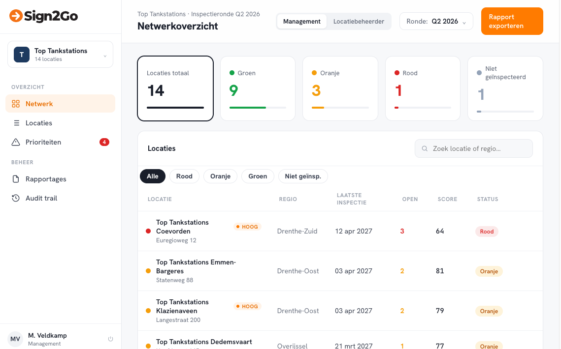Switch to Locatiebeheerder view

point(359,22)
